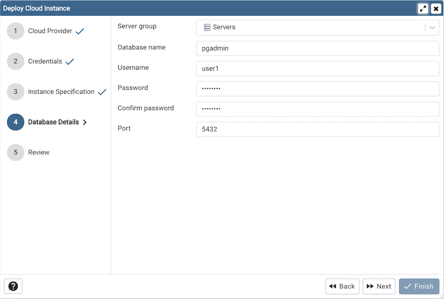
Task: Click the help question mark icon
Action: pos(13,286)
